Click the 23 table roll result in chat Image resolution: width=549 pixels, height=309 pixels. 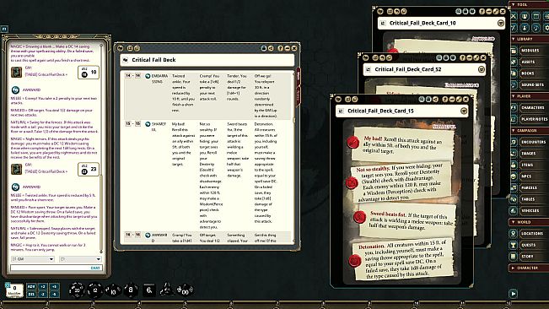[x=89, y=170]
